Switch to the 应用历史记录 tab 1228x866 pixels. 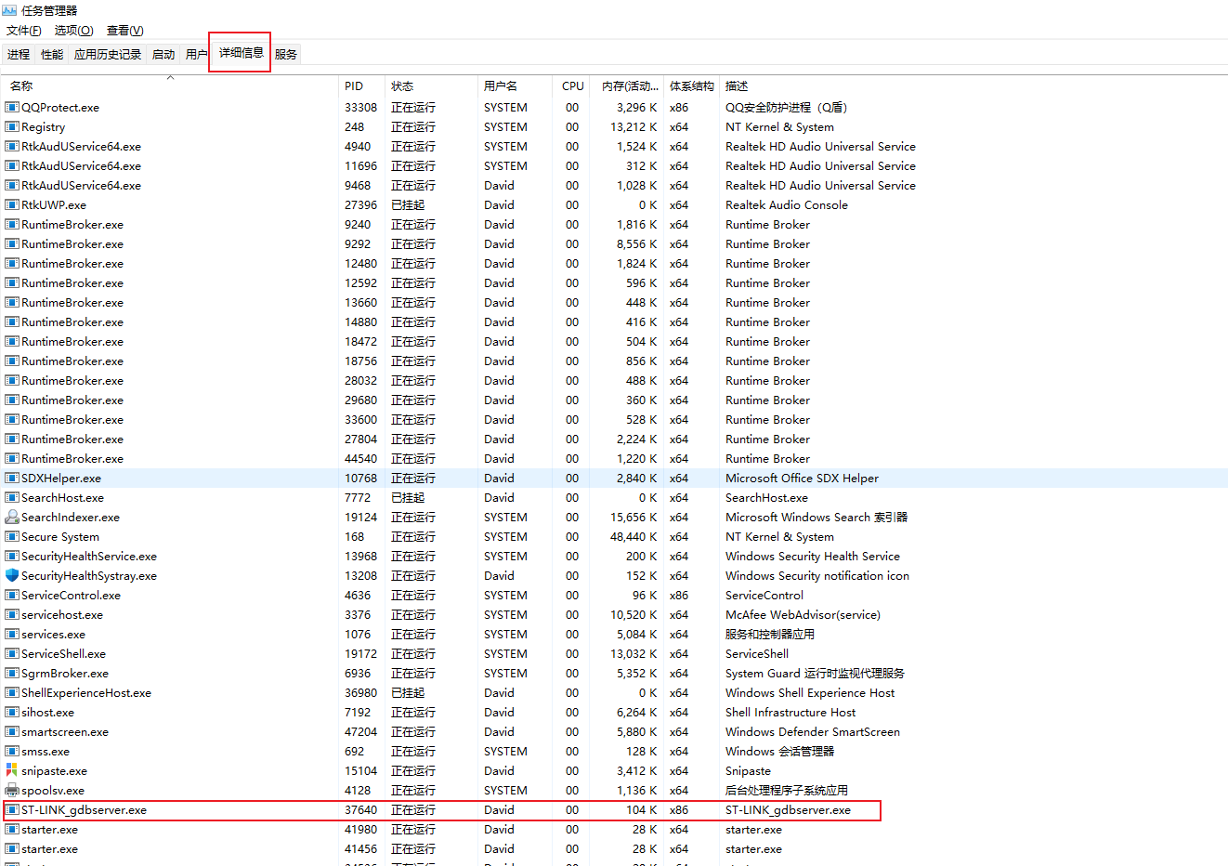[x=108, y=54]
